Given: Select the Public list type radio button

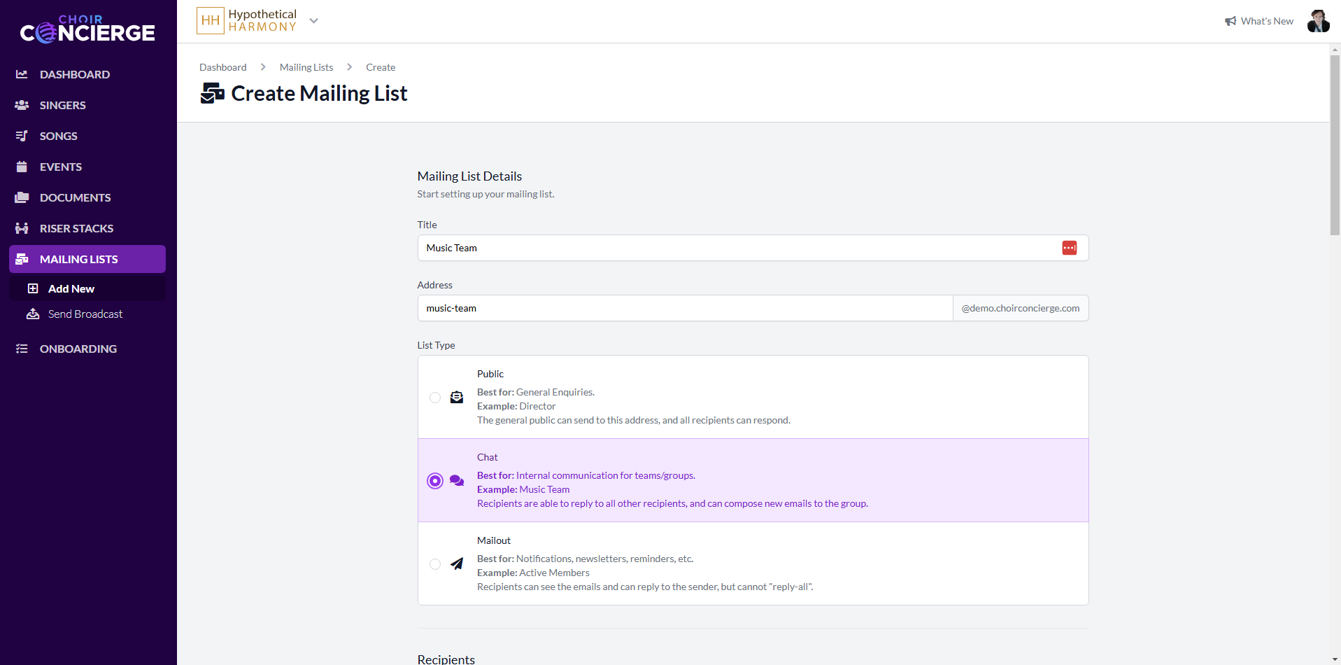Looking at the screenshot, I should click(435, 398).
